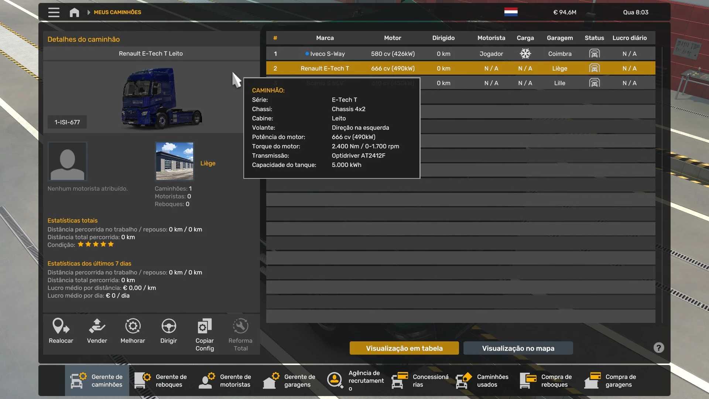The height and width of the screenshot is (399, 709).
Task: Switch to Visualização no mapa
Action: click(518, 348)
